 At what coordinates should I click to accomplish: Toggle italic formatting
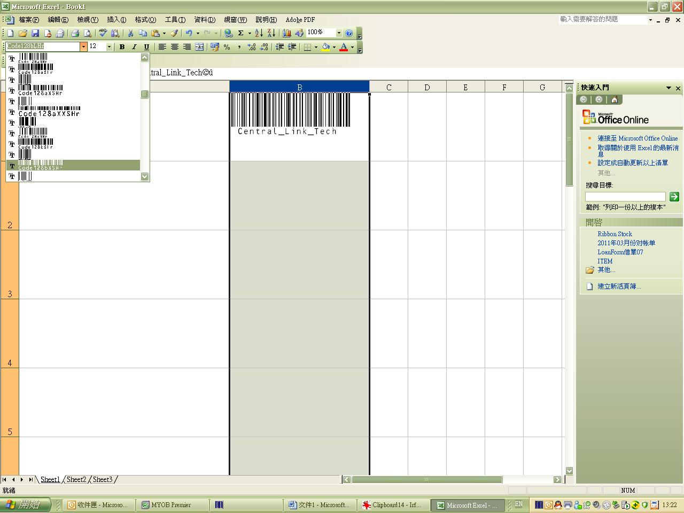tap(134, 47)
